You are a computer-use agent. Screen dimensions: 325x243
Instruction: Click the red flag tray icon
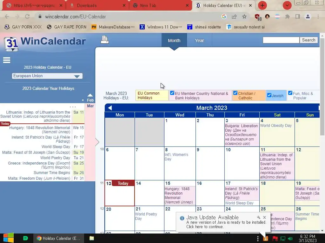275,239
